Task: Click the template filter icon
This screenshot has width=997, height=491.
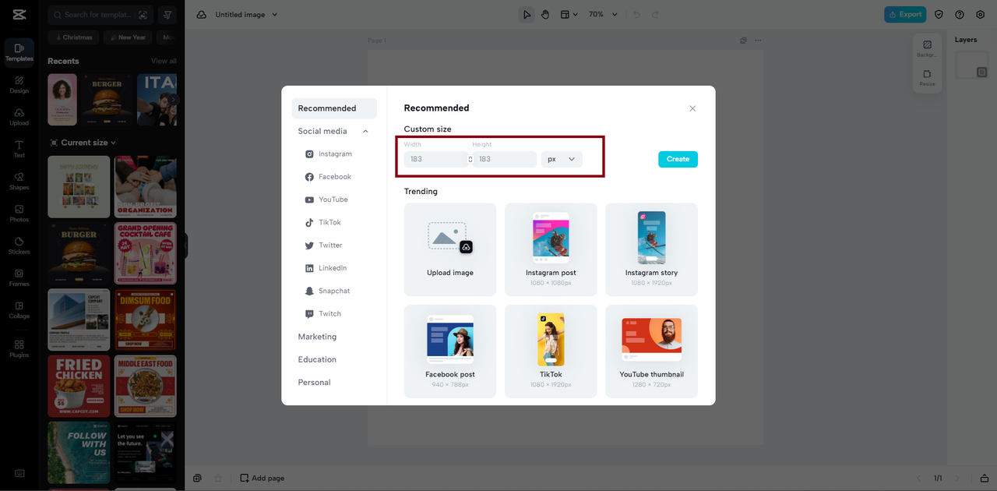Action: (x=167, y=15)
